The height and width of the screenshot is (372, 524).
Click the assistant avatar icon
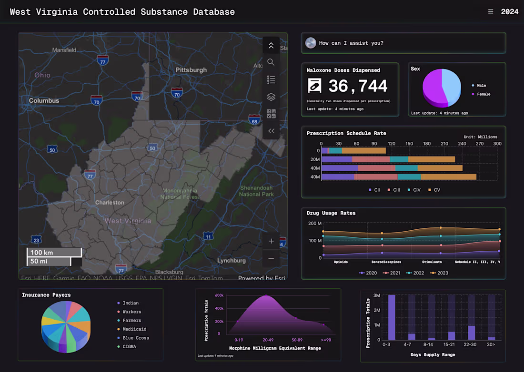coord(311,43)
